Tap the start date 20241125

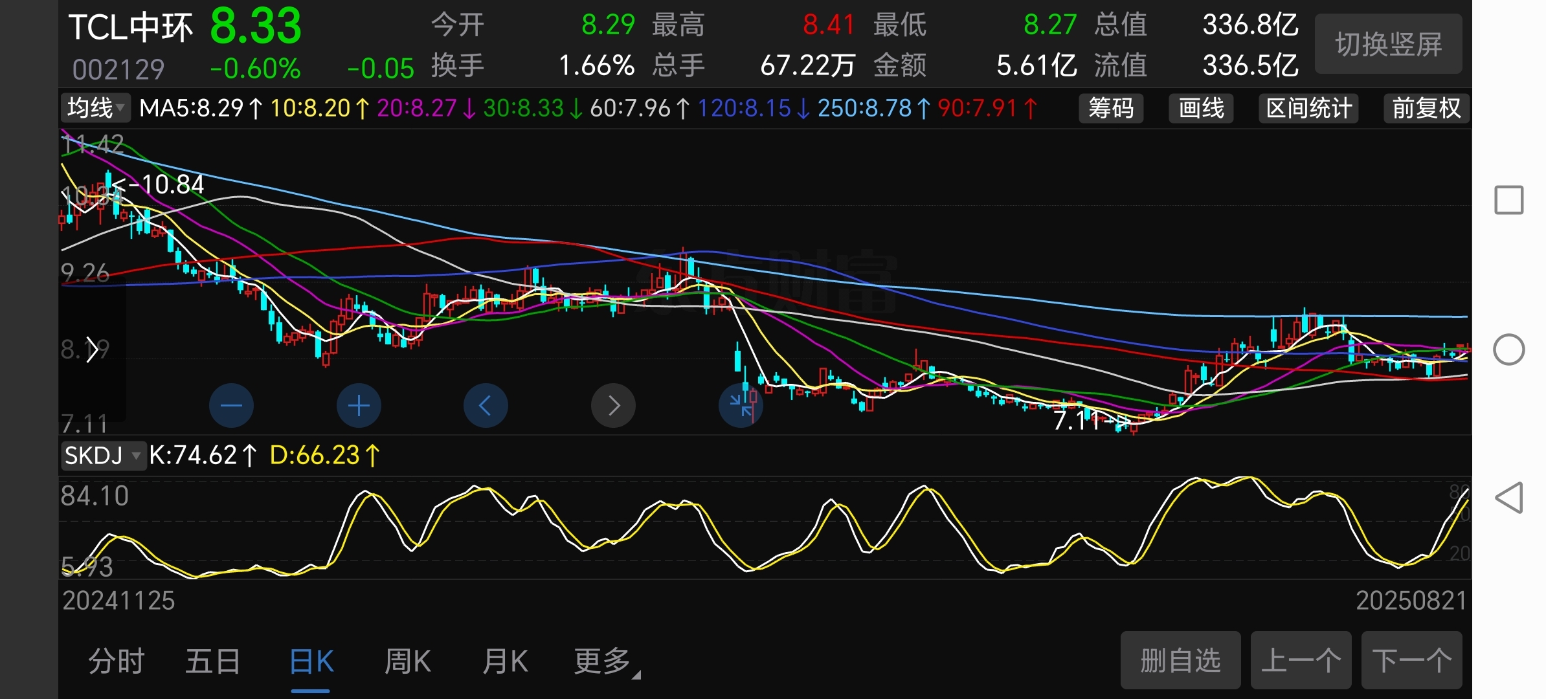[x=118, y=601]
